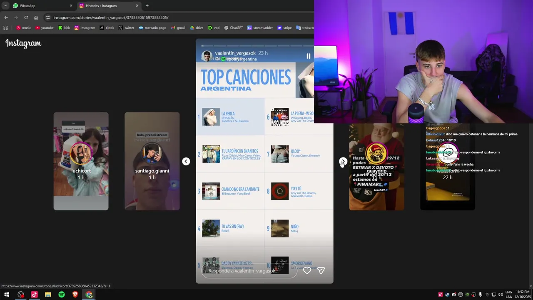Image resolution: width=533 pixels, height=300 pixels.
Task: Open the Instagram logo home link
Action: point(23,43)
